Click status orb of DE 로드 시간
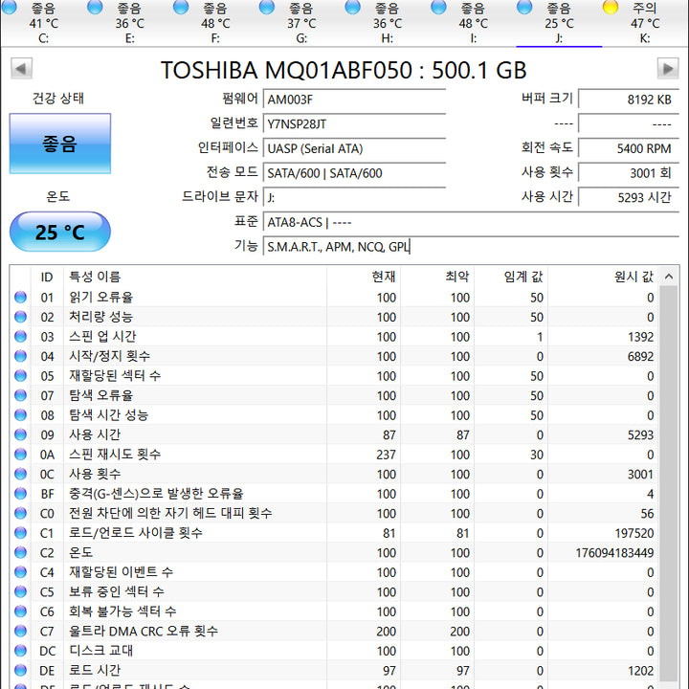Image resolution: width=689 pixels, height=689 pixels. tap(21, 670)
